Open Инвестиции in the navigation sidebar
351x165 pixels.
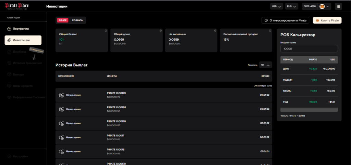point(23,40)
